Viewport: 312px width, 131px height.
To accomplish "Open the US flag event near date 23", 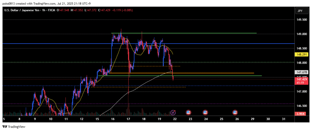I will pos(188,112).
